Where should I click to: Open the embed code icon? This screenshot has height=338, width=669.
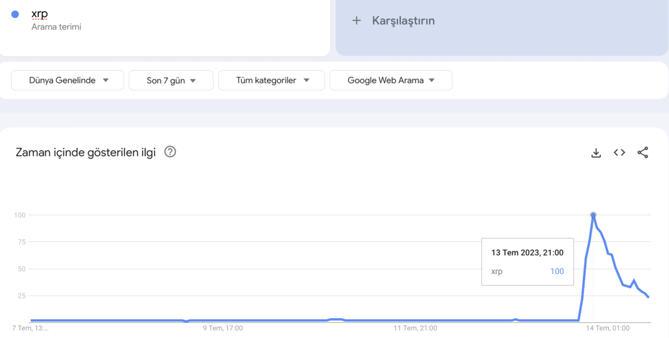pos(619,152)
